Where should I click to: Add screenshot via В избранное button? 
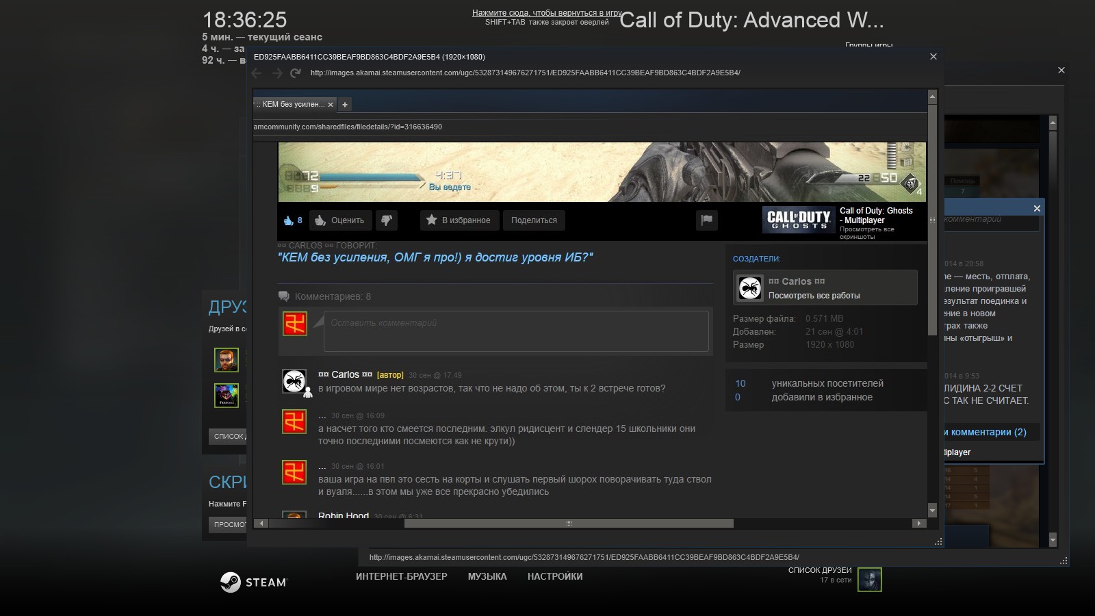click(x=459, y=220)
